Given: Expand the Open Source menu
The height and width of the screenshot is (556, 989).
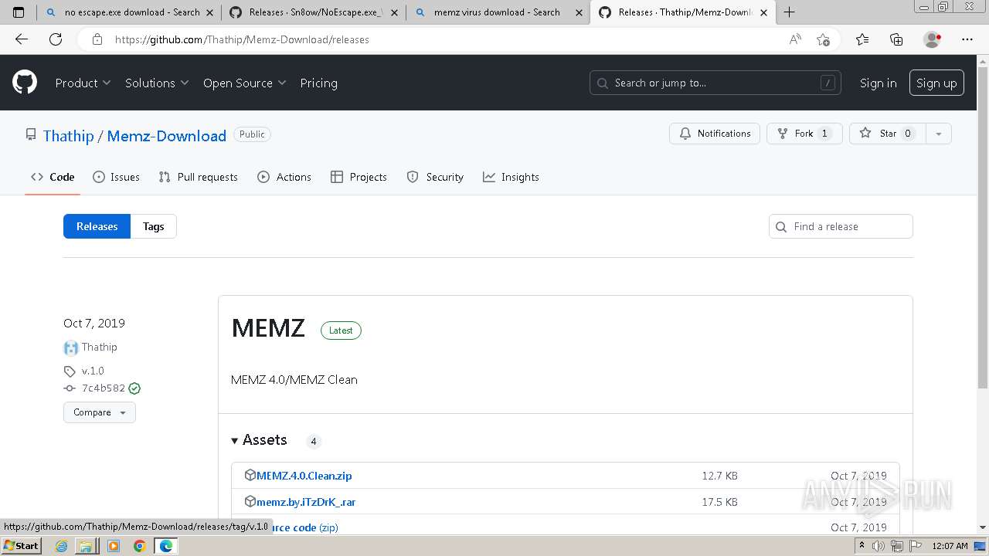Looking at the screenshot, I should point(244,83).
